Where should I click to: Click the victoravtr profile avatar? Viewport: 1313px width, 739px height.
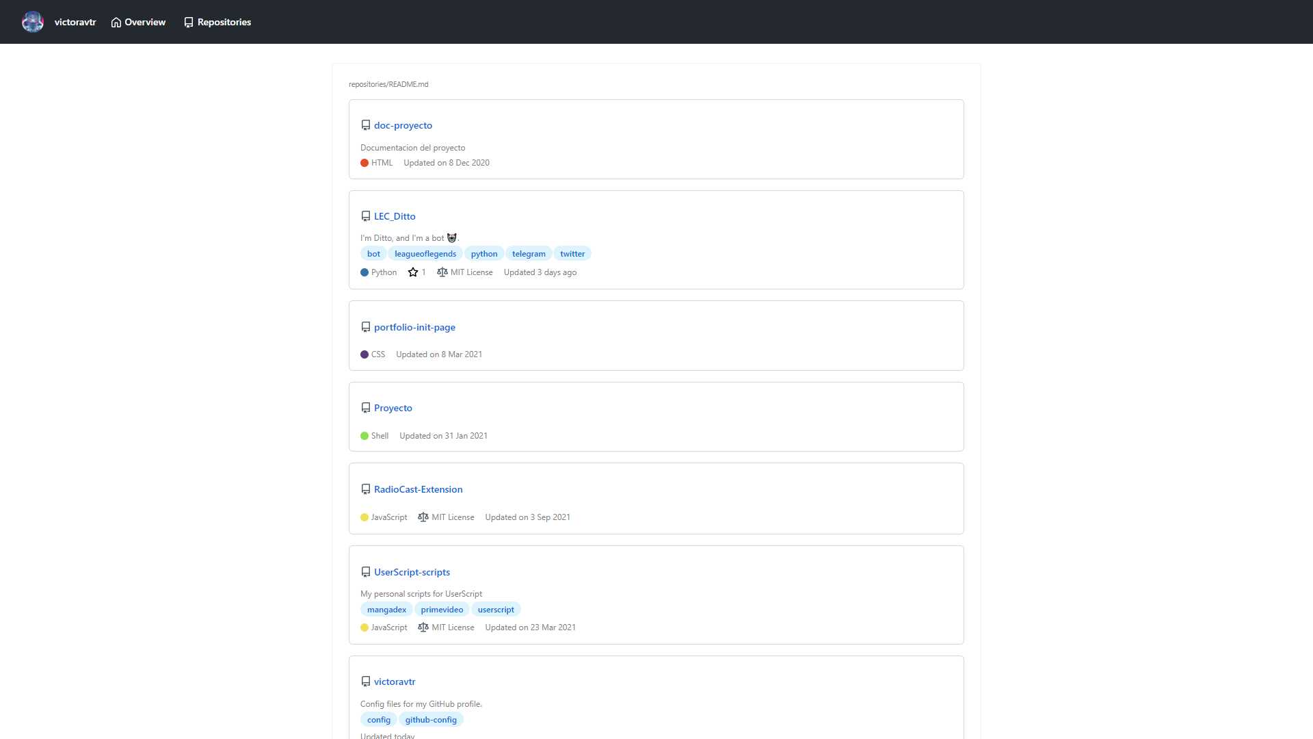[x=32, y=22]
